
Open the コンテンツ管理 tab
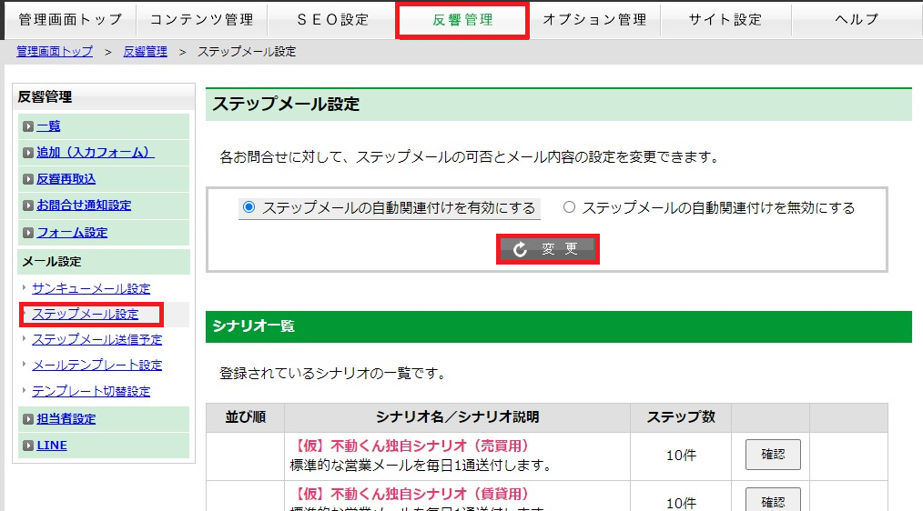point(201,19)
